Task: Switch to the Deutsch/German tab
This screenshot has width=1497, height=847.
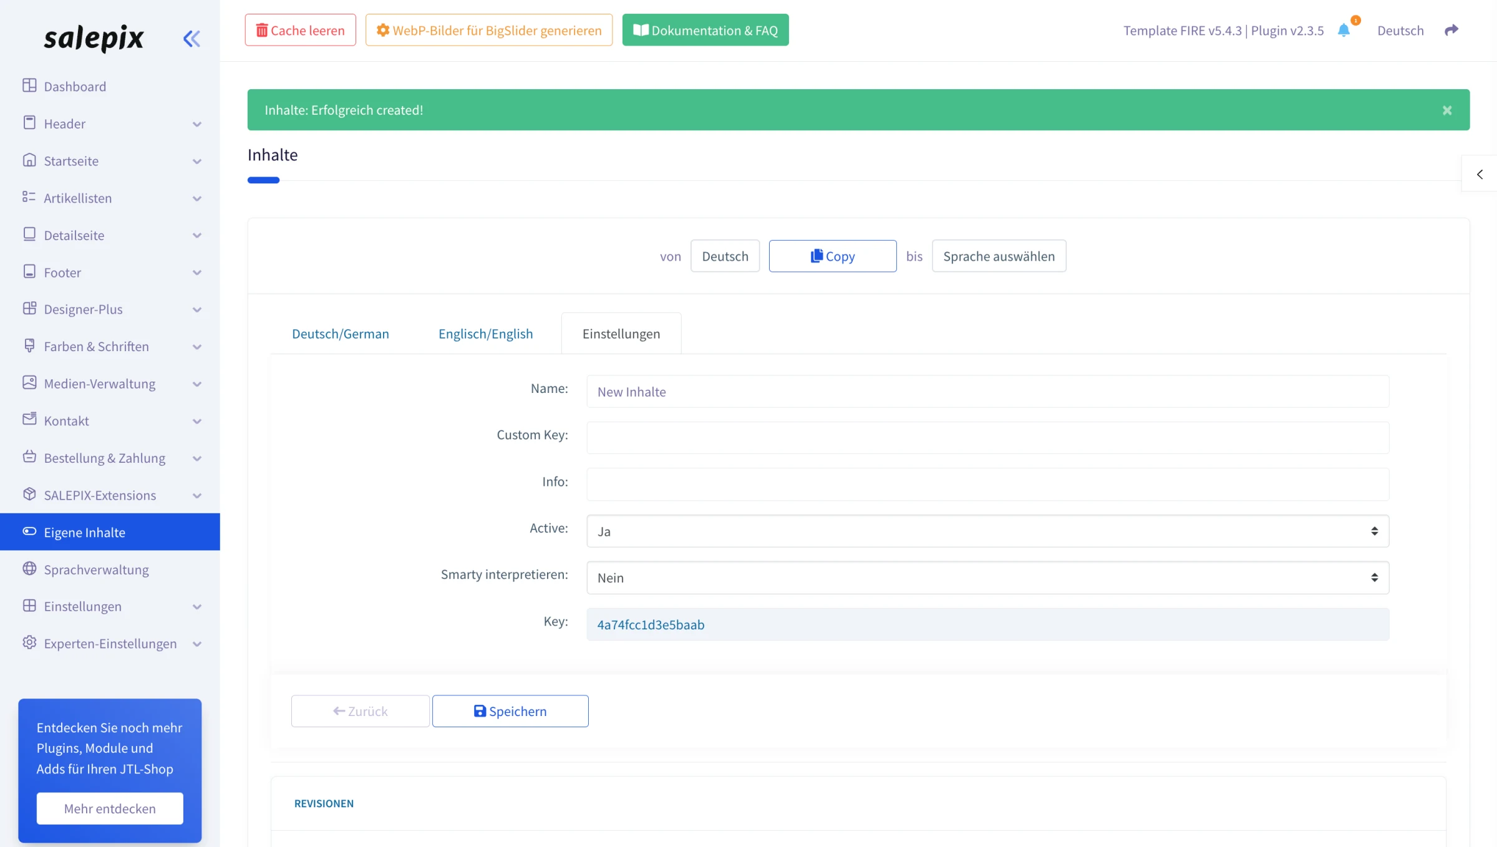Action: 341,334
